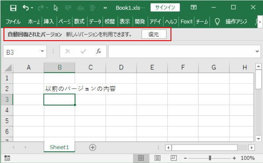Click the align top objects icon
Viewport: 263px width, 163px height.
[68, 8]
